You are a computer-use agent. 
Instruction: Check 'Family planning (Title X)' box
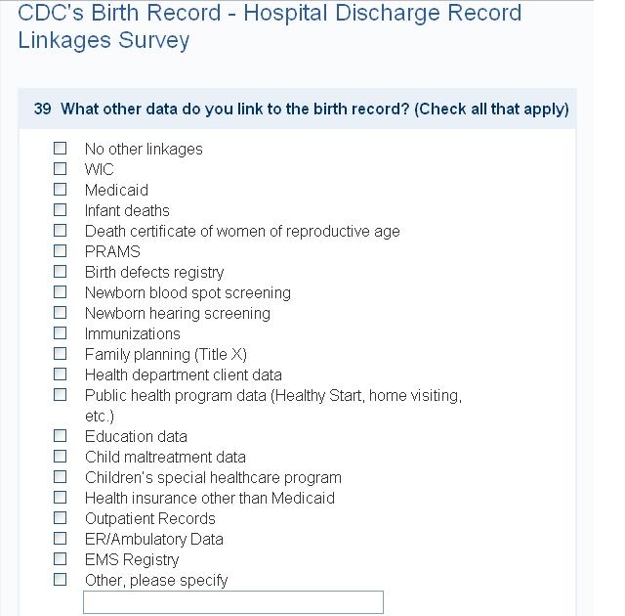pos(61,354)
